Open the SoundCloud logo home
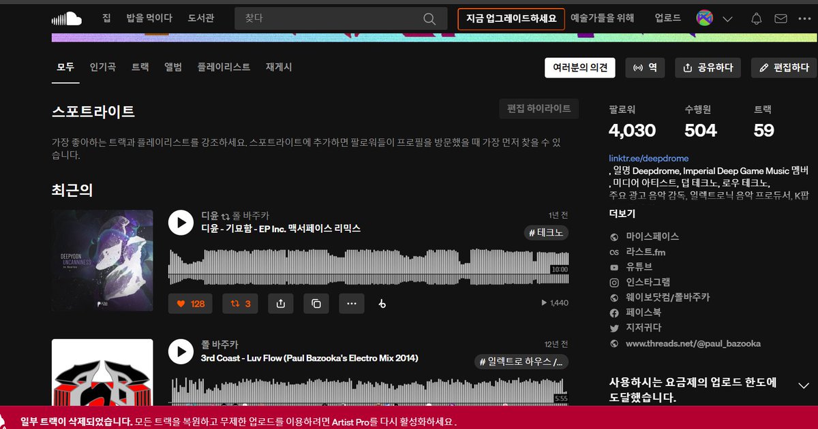The width and height of the screenshot is (818, 429). (x=67, y=18)
